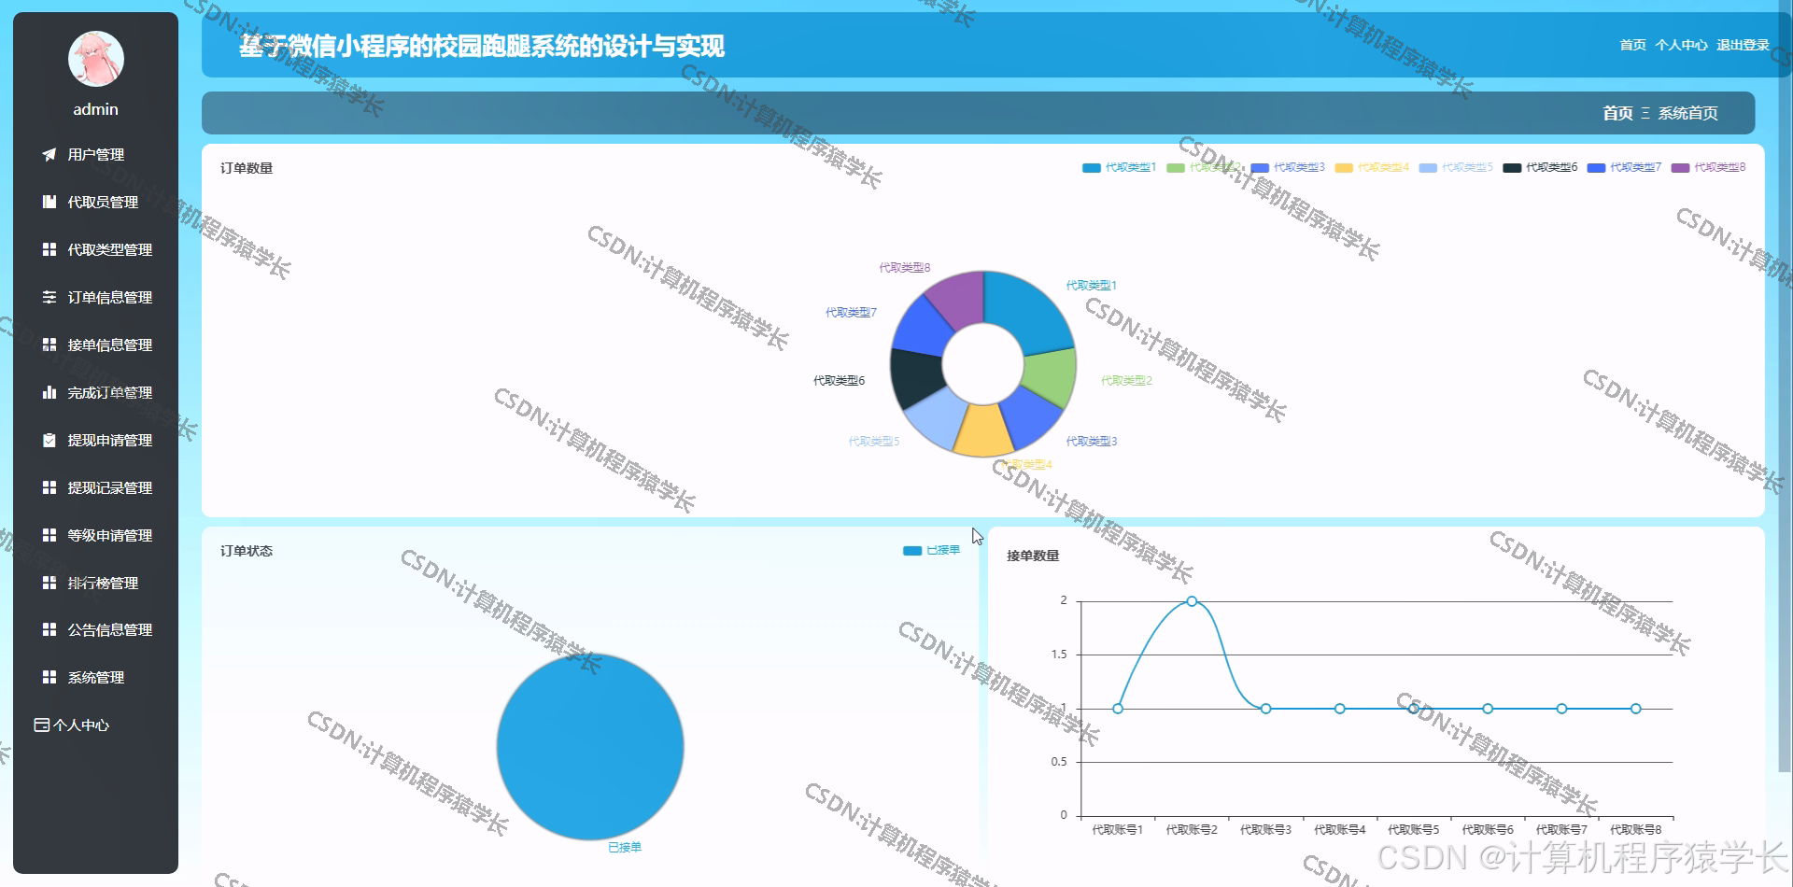Click the blue 代取类型1 donut slice
This screenshot has height=887, width=1793.
pyautogui.click(x=1028, y=311)
